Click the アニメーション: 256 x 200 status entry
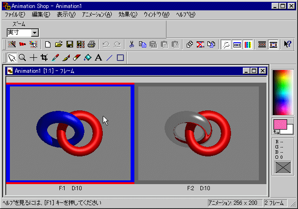Screen dimensions: 298x209 235,203
